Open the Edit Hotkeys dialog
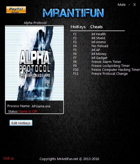This screenshot has height=164, width=140. point(21,123)
